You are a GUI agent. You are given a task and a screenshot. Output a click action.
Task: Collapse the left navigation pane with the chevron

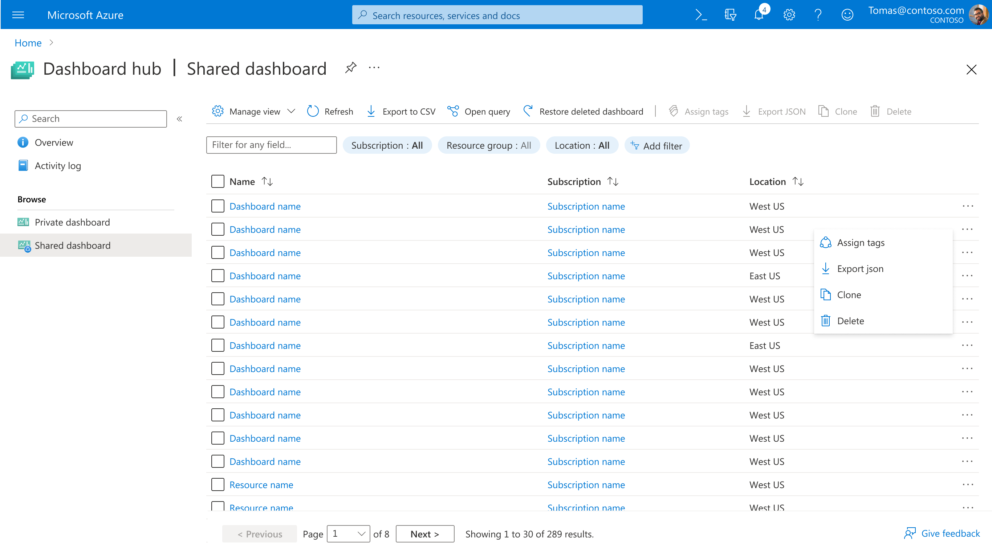[x=179, y=119]
